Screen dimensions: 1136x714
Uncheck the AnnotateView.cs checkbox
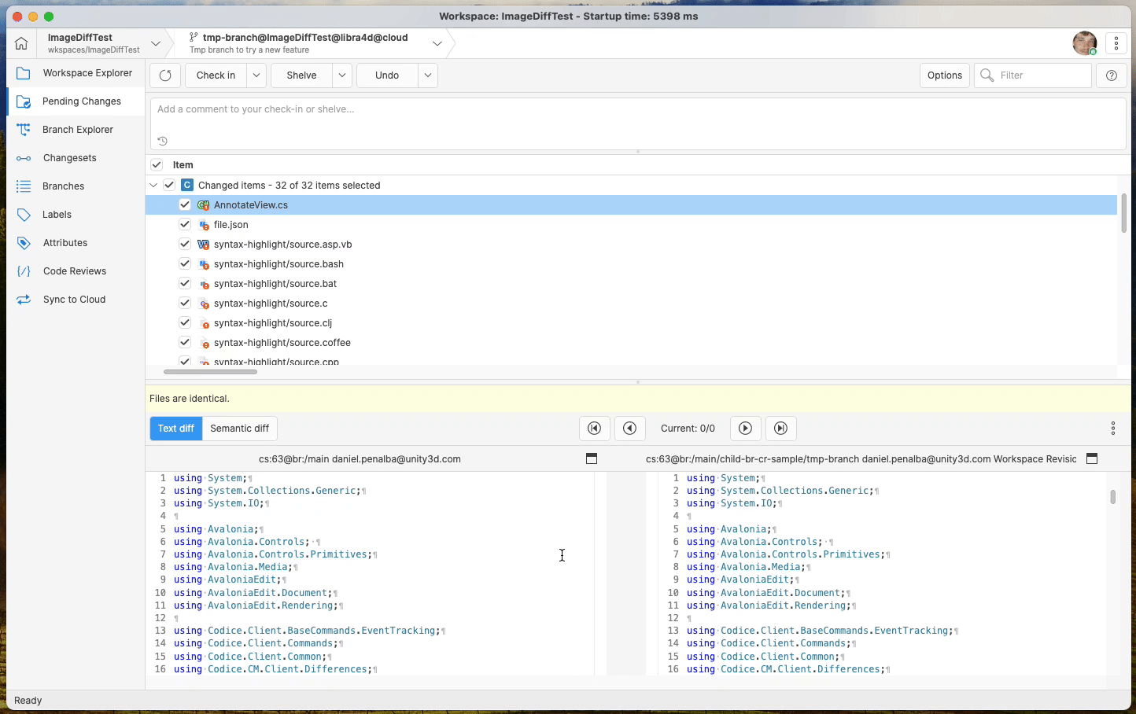click(185, 204)
